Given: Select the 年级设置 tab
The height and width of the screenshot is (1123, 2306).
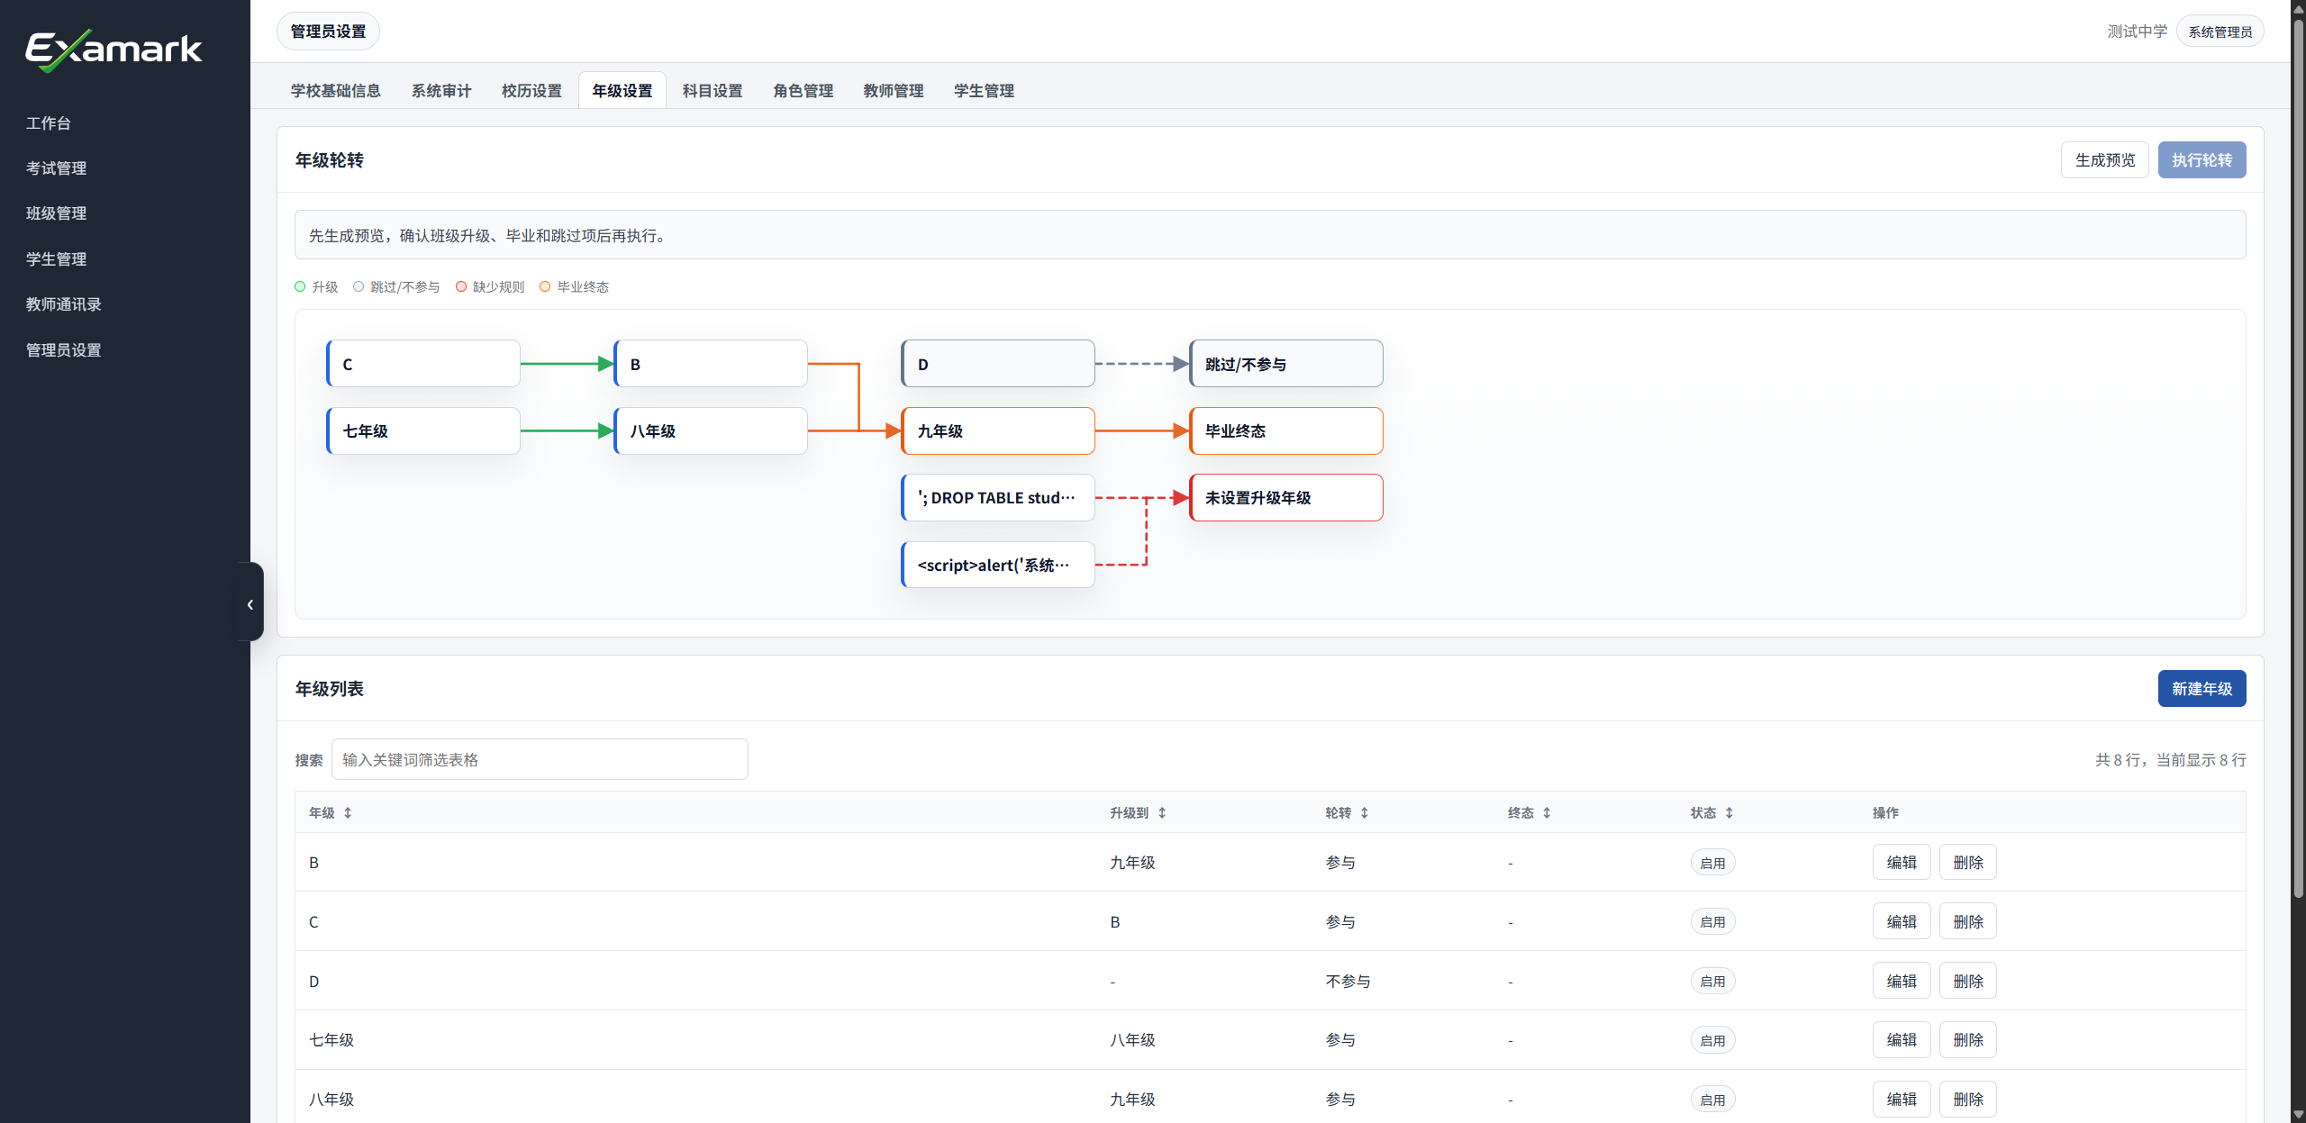Looking at the screenshot, I should coord(622,91).
